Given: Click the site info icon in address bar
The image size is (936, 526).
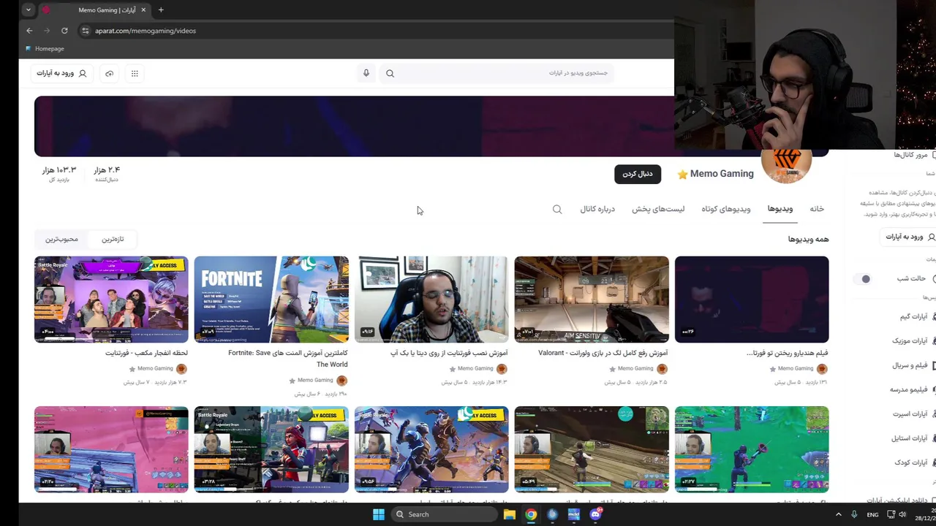Looking at the screenshot, I should pos(86,31).
